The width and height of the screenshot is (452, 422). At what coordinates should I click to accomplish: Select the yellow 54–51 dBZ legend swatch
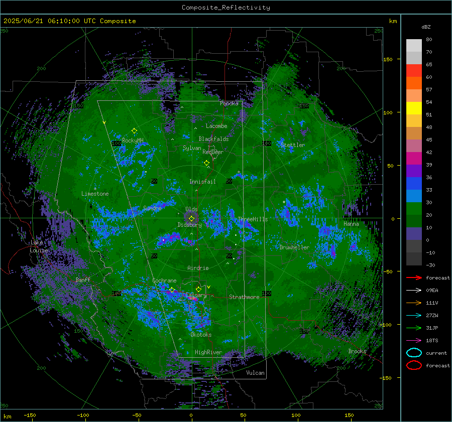[414, 108]
